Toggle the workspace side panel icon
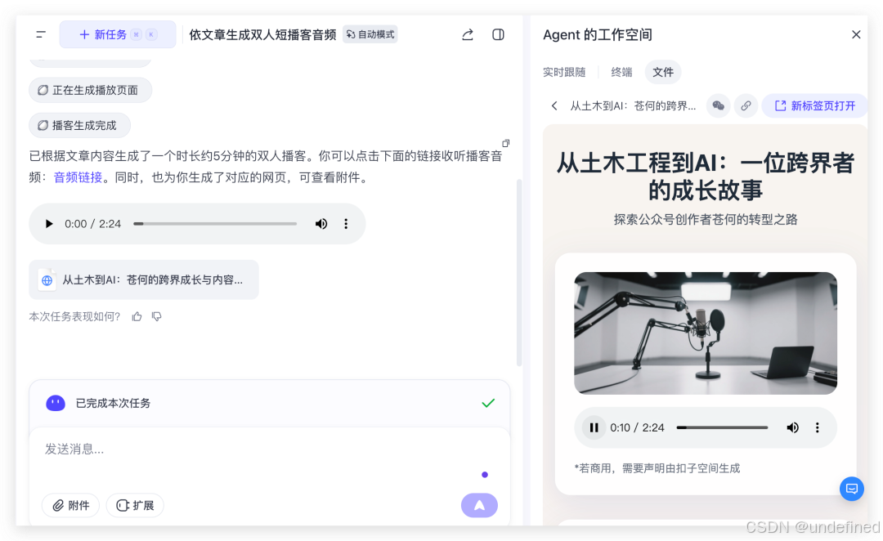This screenshot has height=541, width=883. pyautogui.click(x=499, y=35)
